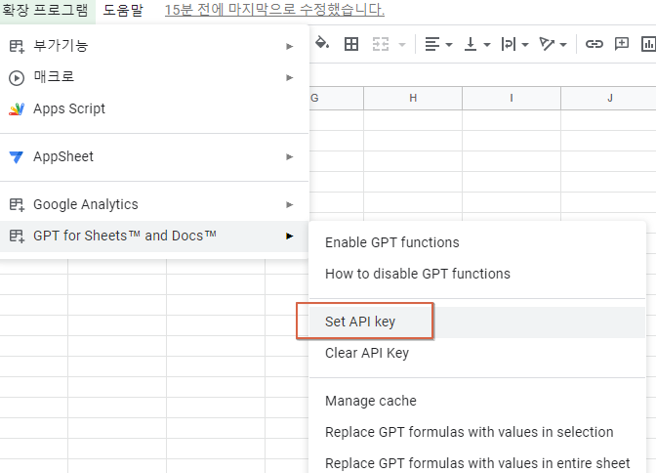Viewport: 656px width, 473px height.
Task: Expand the GPT for Sheets submenu arrow
Action: click(289, 236)
